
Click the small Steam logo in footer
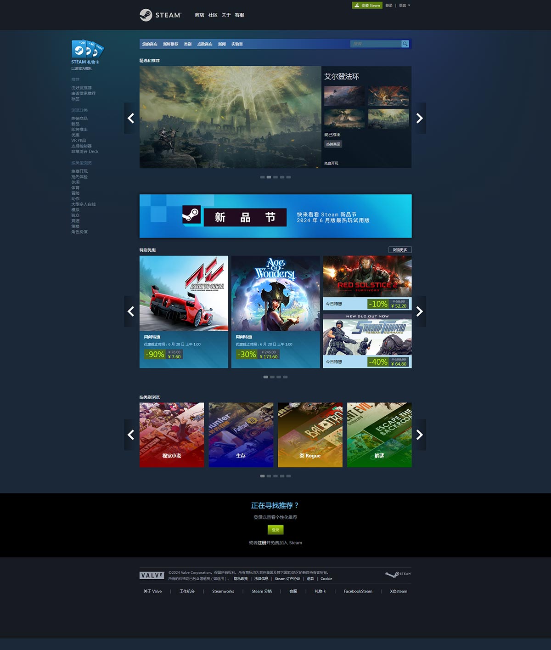point(398,574)
